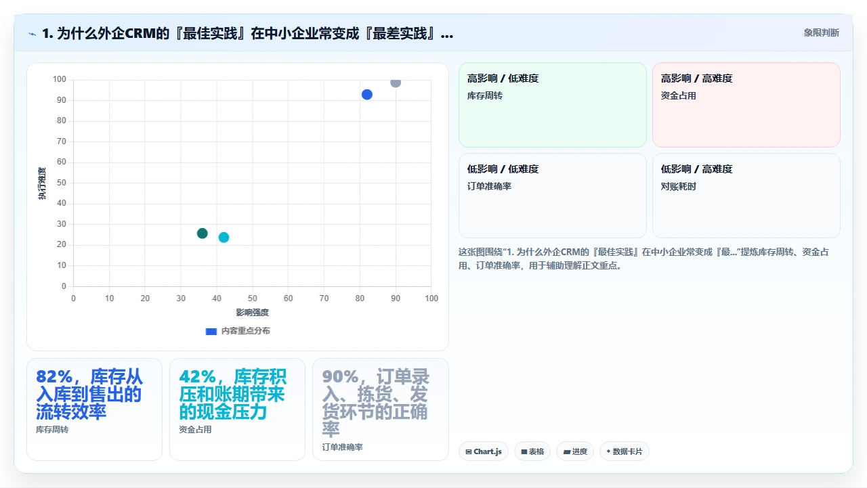Click the 订单准确率 caption under 90% card
The image size is (867, 488).
[x=342, y=447]
